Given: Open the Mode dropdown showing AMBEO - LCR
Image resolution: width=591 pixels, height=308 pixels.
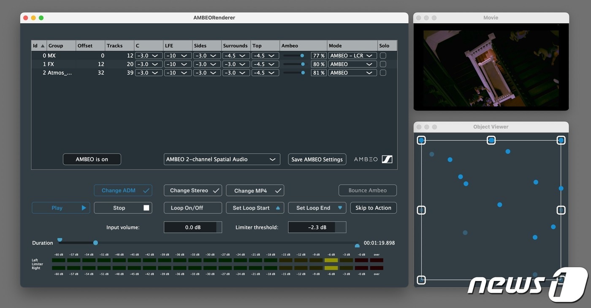Looking at the screenshot, I should [352, 55].
